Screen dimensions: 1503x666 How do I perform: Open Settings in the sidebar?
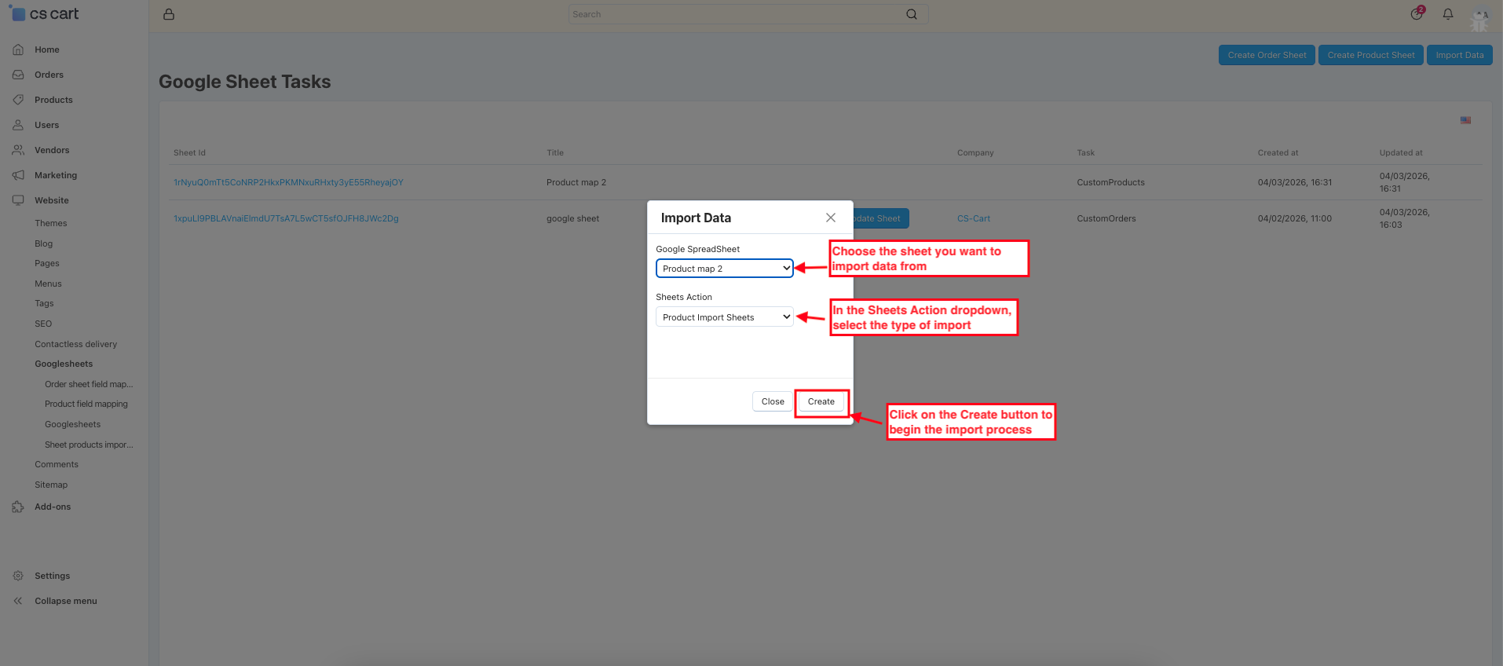53,576
